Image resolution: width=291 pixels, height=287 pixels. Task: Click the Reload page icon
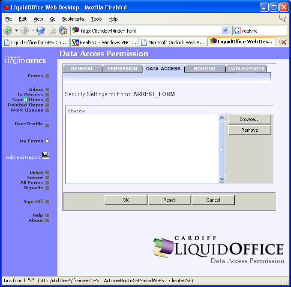click(41, 30)
